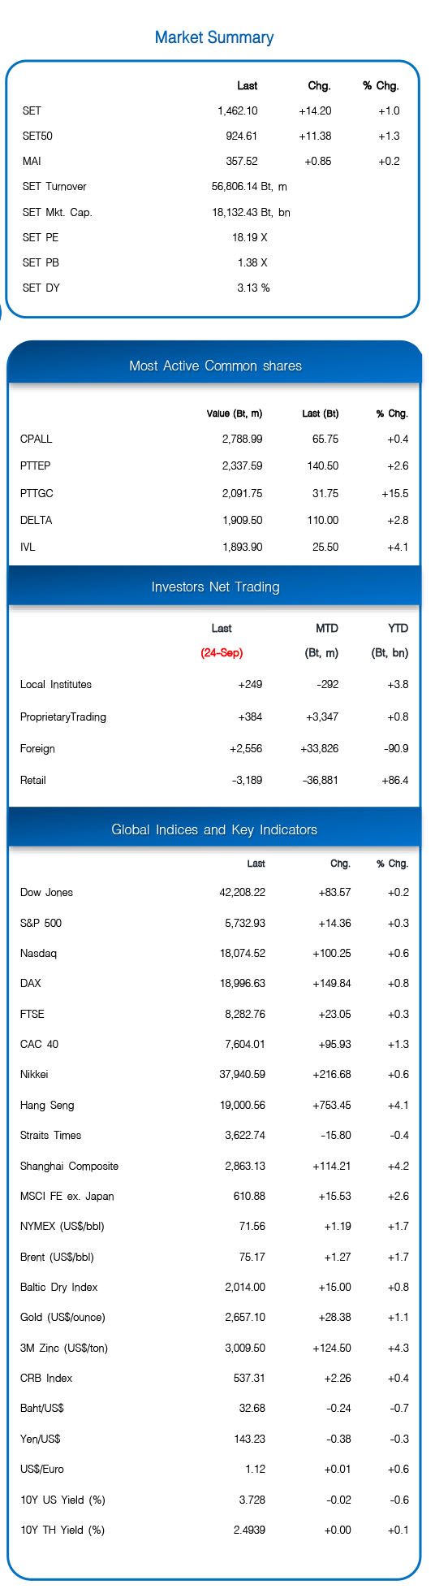Screen dimensions: 435x1589
Task: Click the Baht/US$ exchange rate label
Action: (x=42, y=1408)
